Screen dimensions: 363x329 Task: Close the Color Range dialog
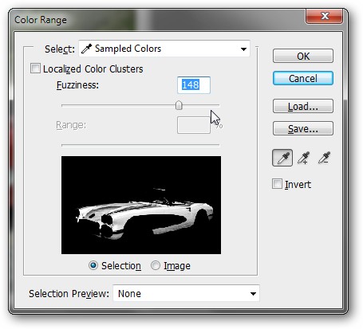[x=325, y=16]
